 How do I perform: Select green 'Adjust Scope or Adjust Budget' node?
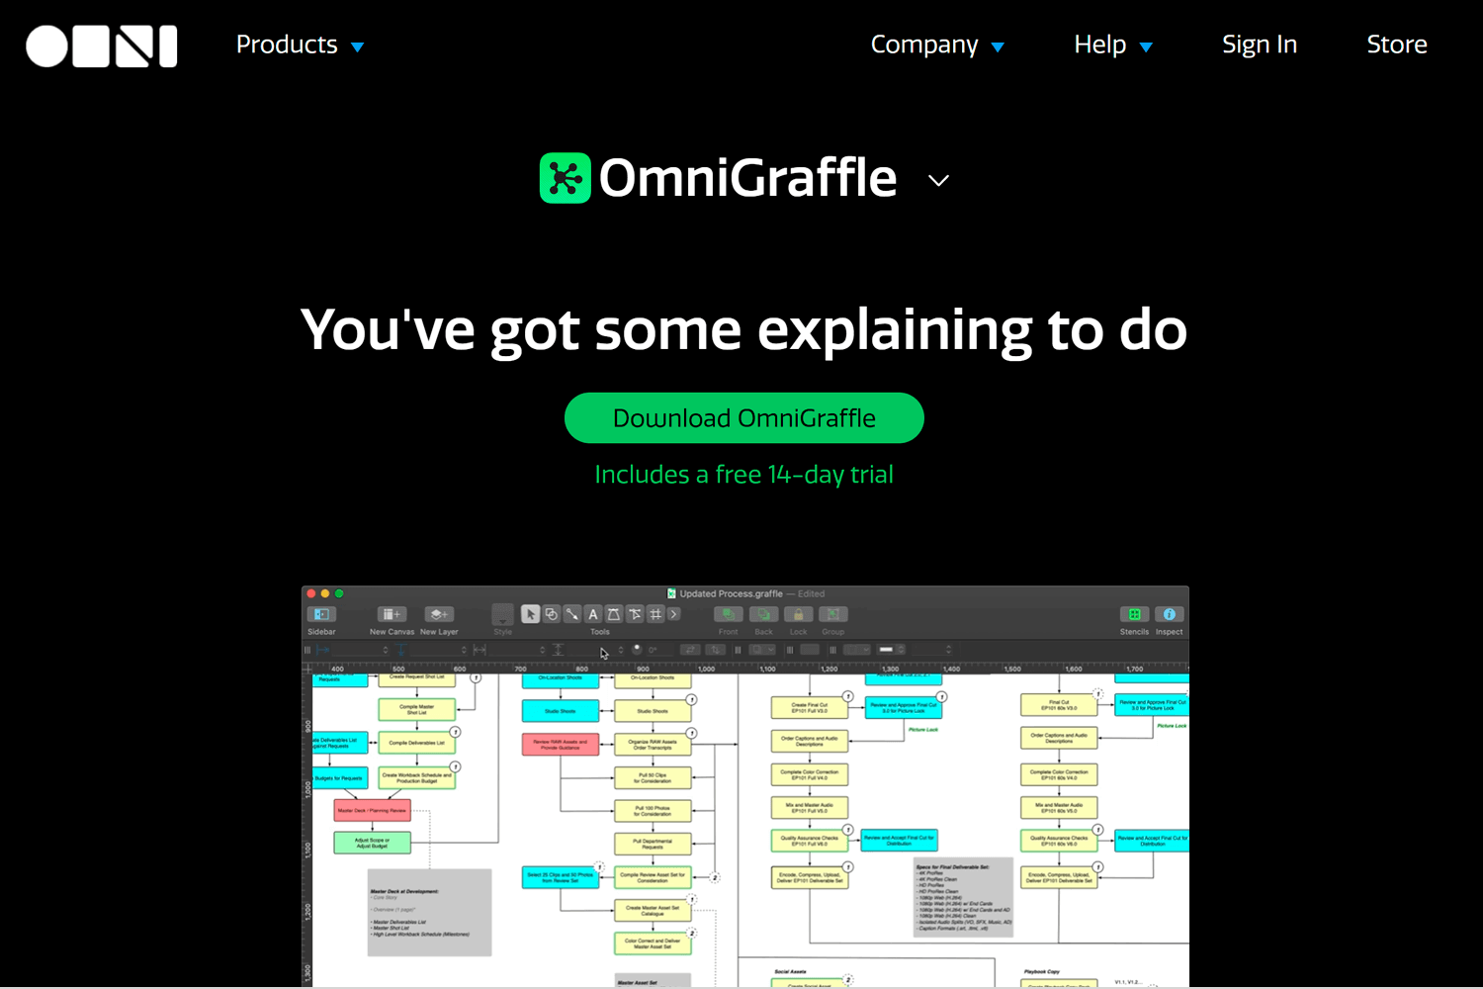coord(372,844)
